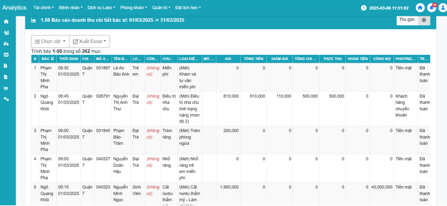Image resolution: width=447 pixels, height=206 pixels.
Task: Click the binoculars icon in sidebar
Action: coord(6,44)
